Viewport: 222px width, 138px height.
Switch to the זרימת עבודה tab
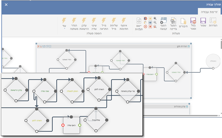(x=209, y=12)
